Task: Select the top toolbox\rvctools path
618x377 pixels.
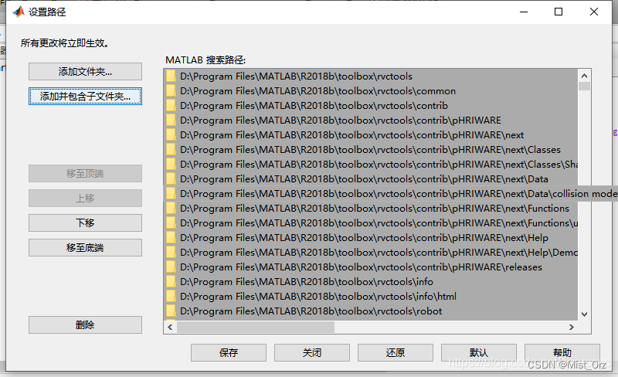Action: 296,76
